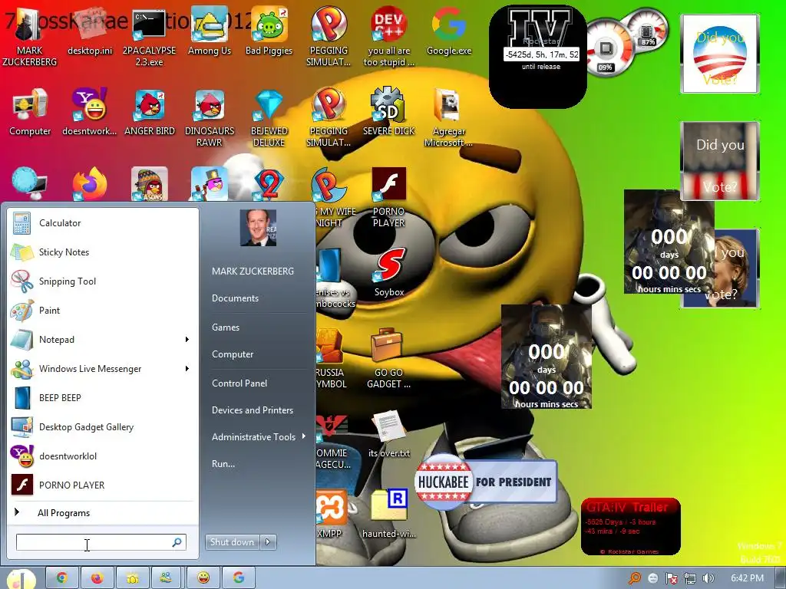Viewport: 786px width, 589px height.
Task: Click the clock showing 6:42 PM
Action: pos(747,578)
